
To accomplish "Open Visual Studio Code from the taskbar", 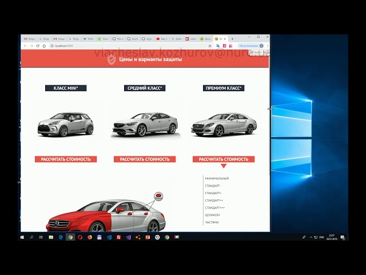I will coord(109,237).
